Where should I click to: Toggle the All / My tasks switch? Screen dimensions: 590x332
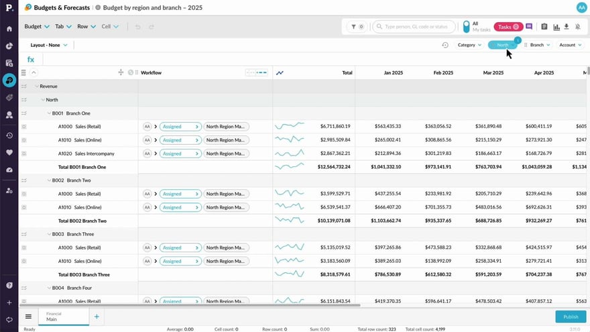pos(467,27)
